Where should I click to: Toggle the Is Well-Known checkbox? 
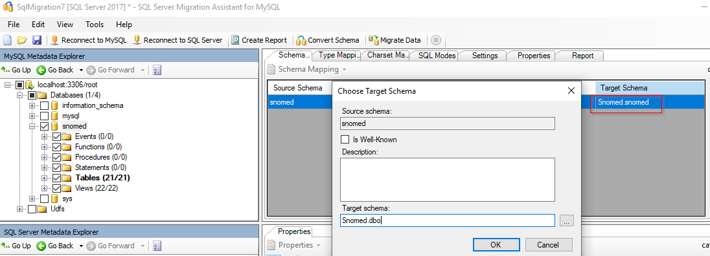[345, 140]
